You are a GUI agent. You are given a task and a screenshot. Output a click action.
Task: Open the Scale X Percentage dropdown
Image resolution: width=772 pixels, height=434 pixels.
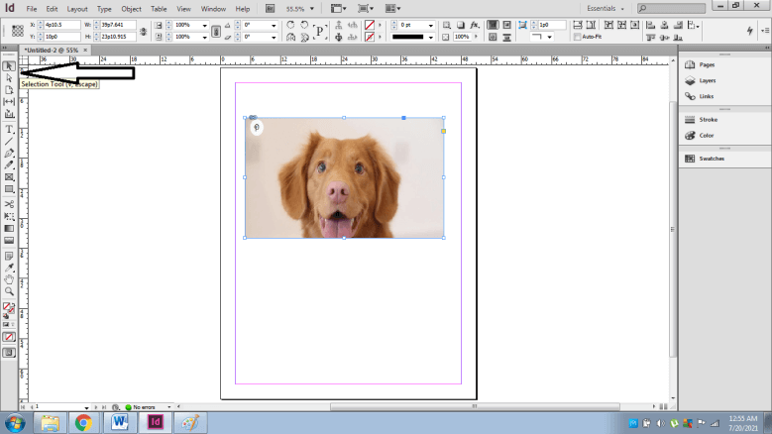click(x=205, y=25)
